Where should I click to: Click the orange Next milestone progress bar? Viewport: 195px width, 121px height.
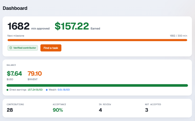pos(97,40)
